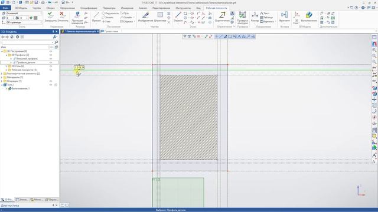Switch to the 3D Модель ribbon tab
Viewport: 378px width, 212px height.
point(21,8)
